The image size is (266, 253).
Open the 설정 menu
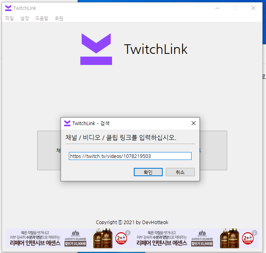25,18
